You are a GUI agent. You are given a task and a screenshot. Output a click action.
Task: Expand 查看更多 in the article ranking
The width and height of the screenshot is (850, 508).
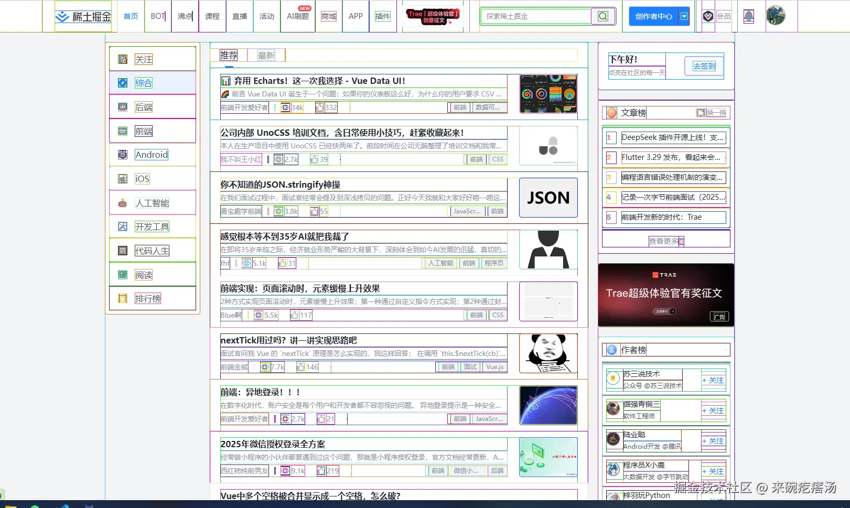click(x=666, y=241)
